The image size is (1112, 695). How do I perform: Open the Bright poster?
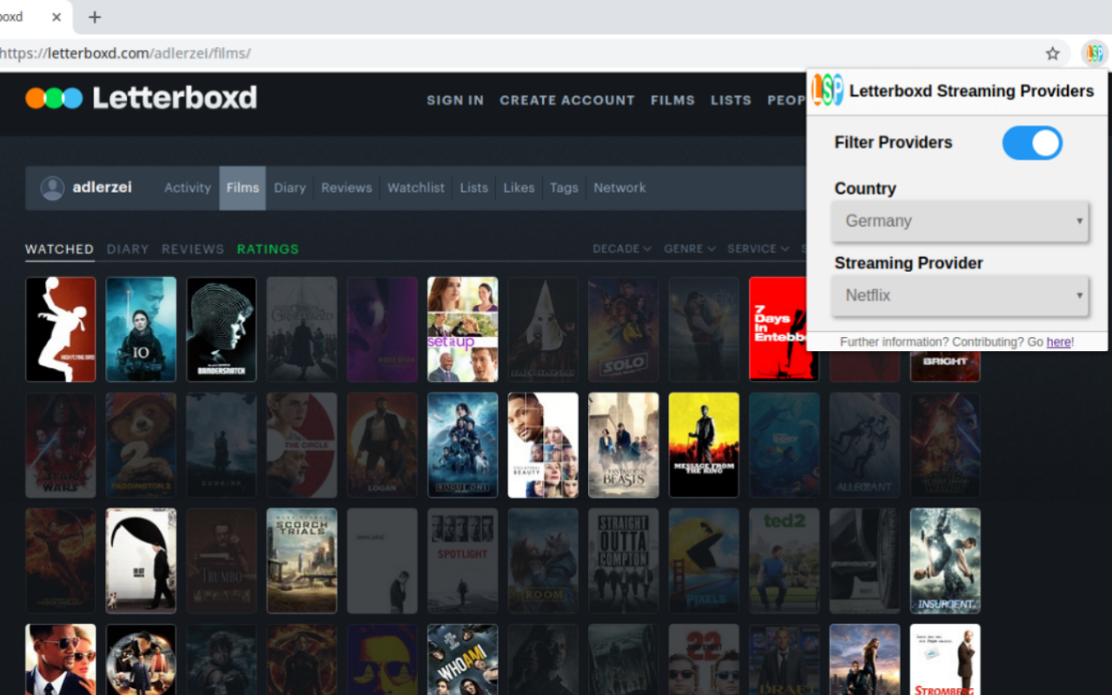coord(945,366)
